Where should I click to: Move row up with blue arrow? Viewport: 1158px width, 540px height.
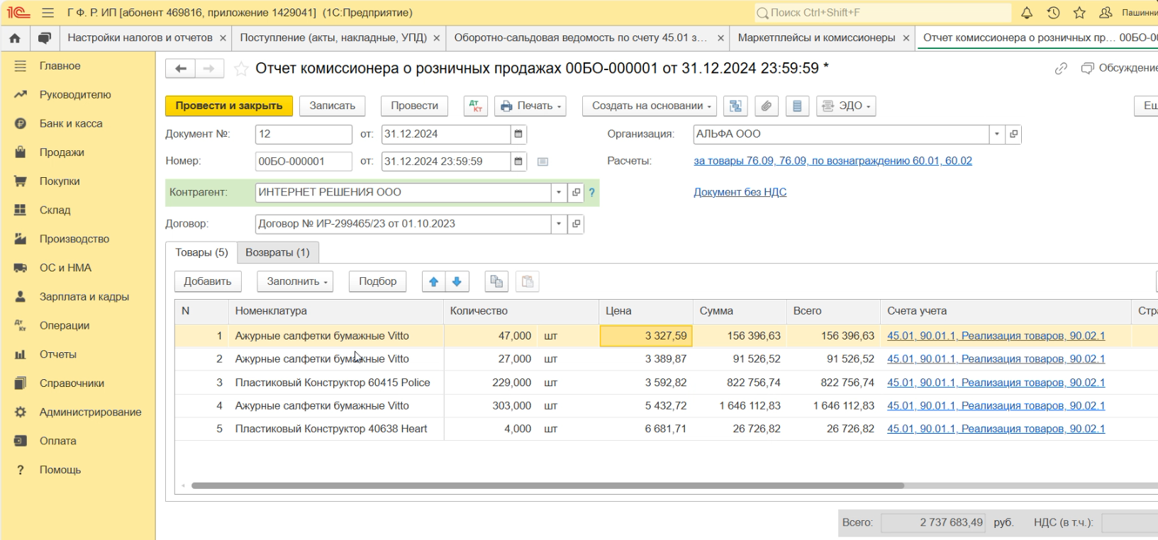(433, 281)
